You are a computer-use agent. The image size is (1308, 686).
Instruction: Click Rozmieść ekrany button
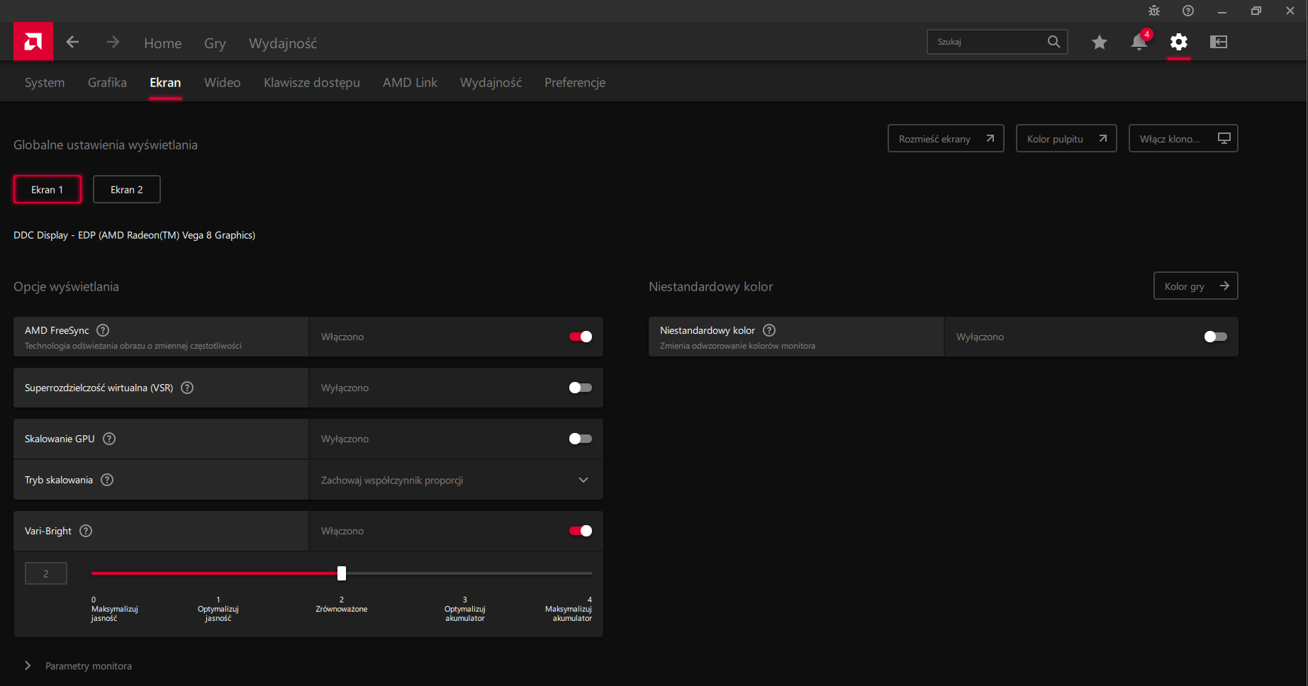click(946, 138)
